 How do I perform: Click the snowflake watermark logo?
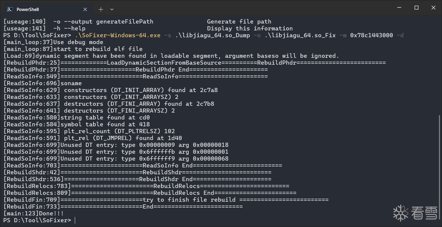pyautogui.click(x=401, y=213)
